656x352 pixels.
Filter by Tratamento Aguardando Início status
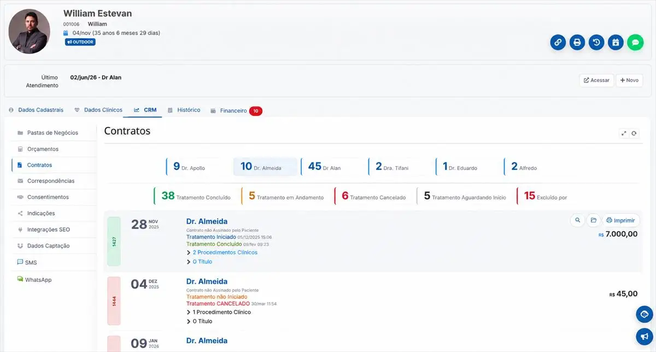click(464, 196)
